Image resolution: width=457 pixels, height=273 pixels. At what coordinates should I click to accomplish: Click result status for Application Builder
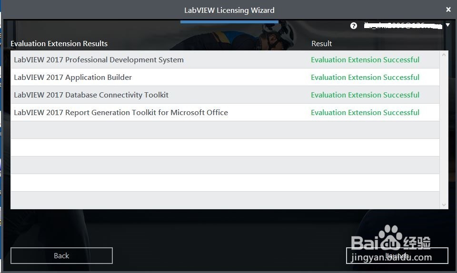tap(365, 77)
